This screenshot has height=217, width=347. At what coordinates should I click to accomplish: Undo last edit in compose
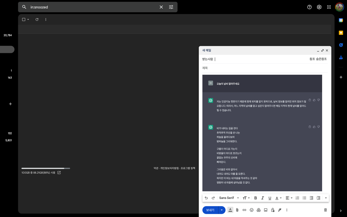(x=206, y=198)
